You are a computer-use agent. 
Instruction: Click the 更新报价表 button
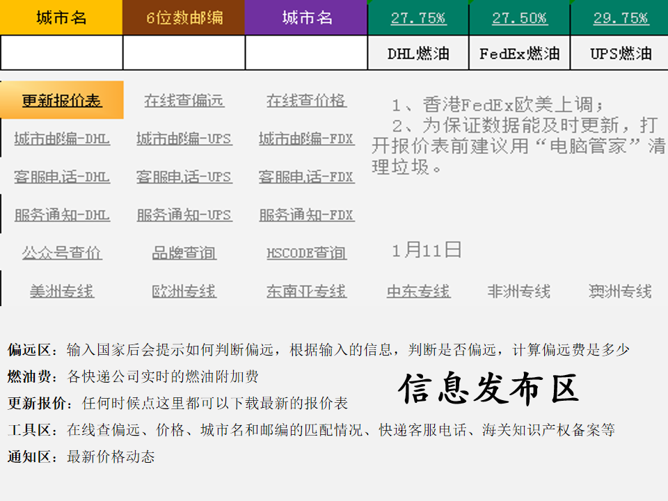tap(62, 100)
